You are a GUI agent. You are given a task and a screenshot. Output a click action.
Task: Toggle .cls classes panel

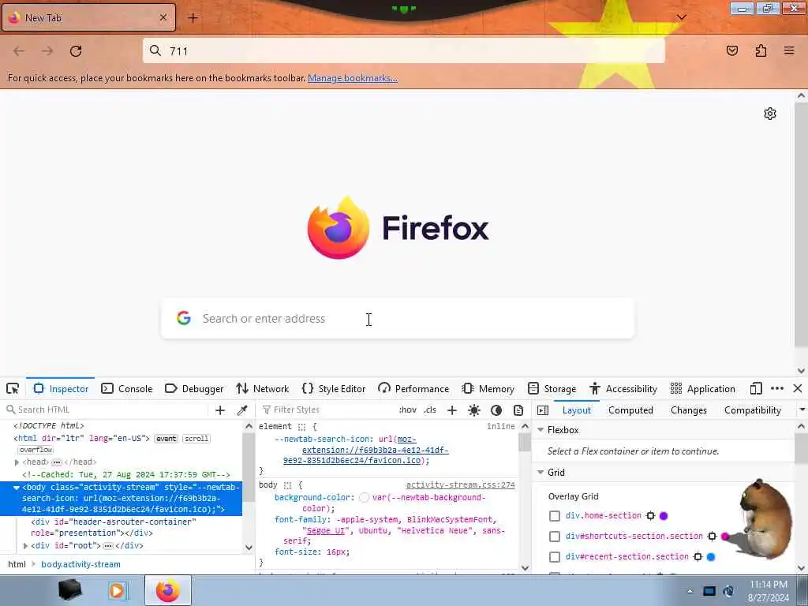click(430, 410)
